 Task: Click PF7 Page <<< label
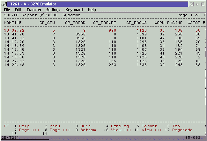tap(29, 130)
